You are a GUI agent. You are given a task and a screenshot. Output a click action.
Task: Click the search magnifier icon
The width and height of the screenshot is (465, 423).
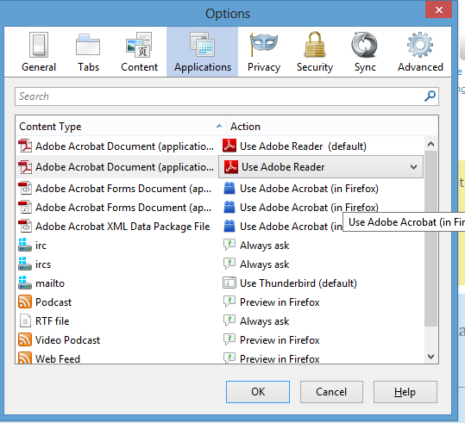point(430,96)
